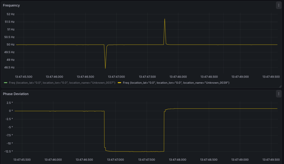The image size is (284, 164).
Task: Click the green color swatch for Unknown_0037
Action: (x=5, y=83)
